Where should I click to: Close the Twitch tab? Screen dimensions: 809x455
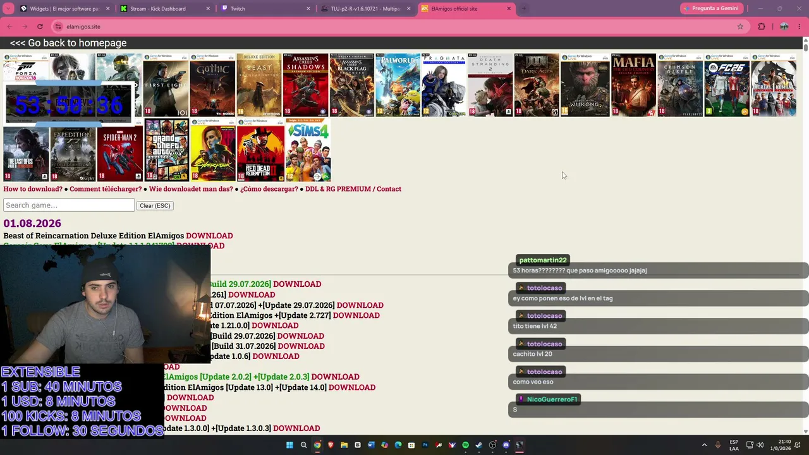pyautogui.click(x=308, y=9)
